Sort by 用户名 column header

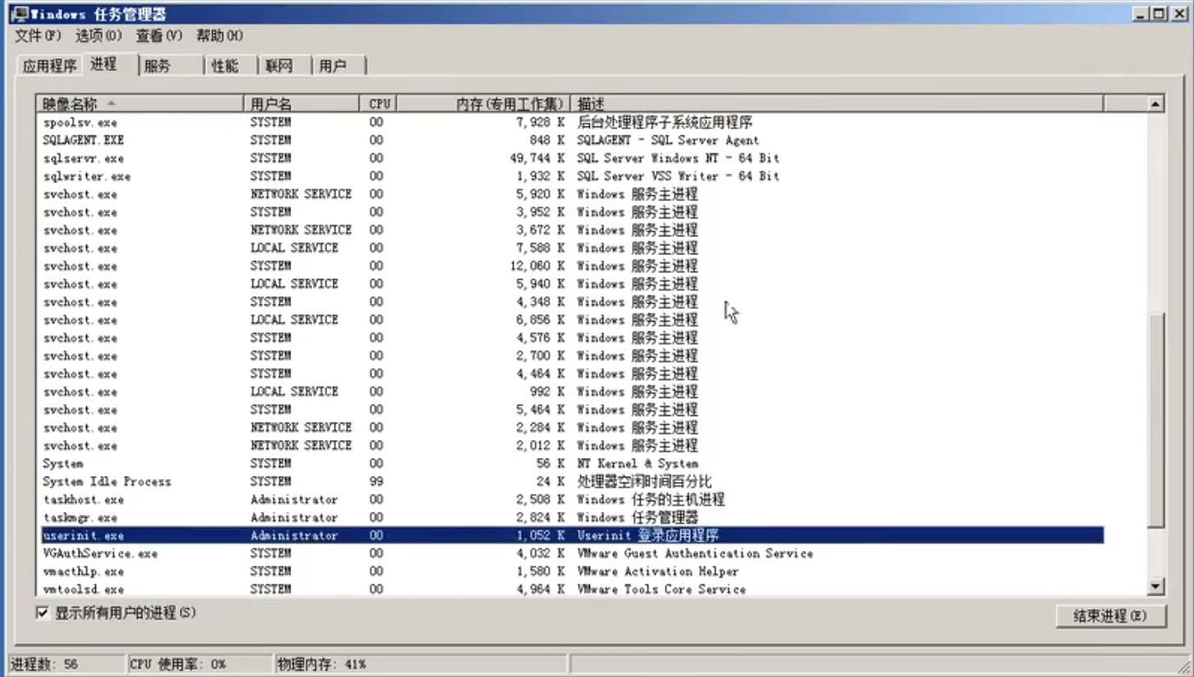pyautogui.click(x=302, y=104)
